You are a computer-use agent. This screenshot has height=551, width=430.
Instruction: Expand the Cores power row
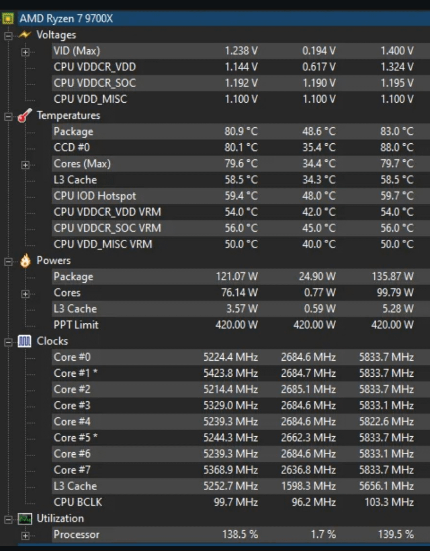pyautogui.click(x=25, y=294)
